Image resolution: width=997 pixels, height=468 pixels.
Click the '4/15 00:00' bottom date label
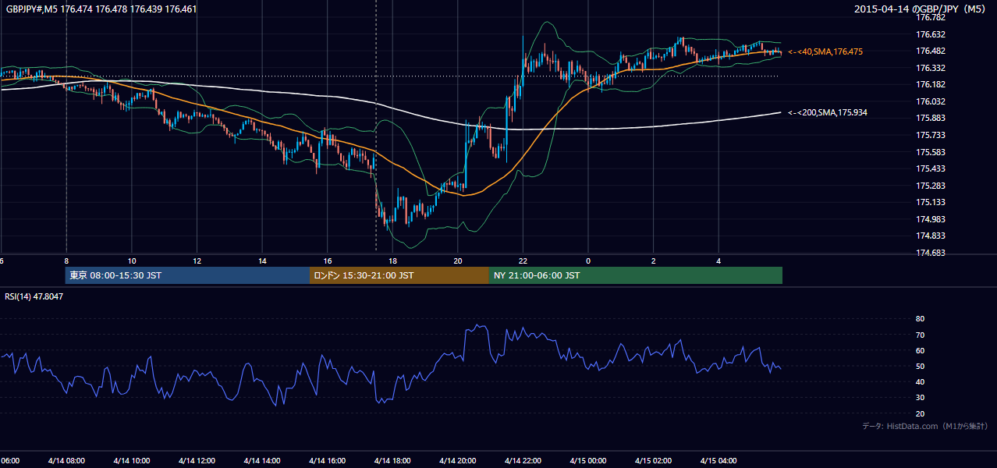[x=588, y=461]
